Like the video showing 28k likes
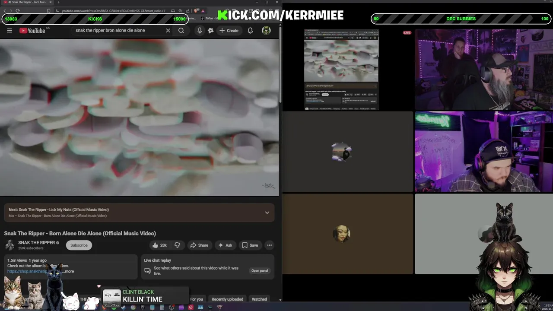This screenshot has width=553, height=311. coord(159,245)
